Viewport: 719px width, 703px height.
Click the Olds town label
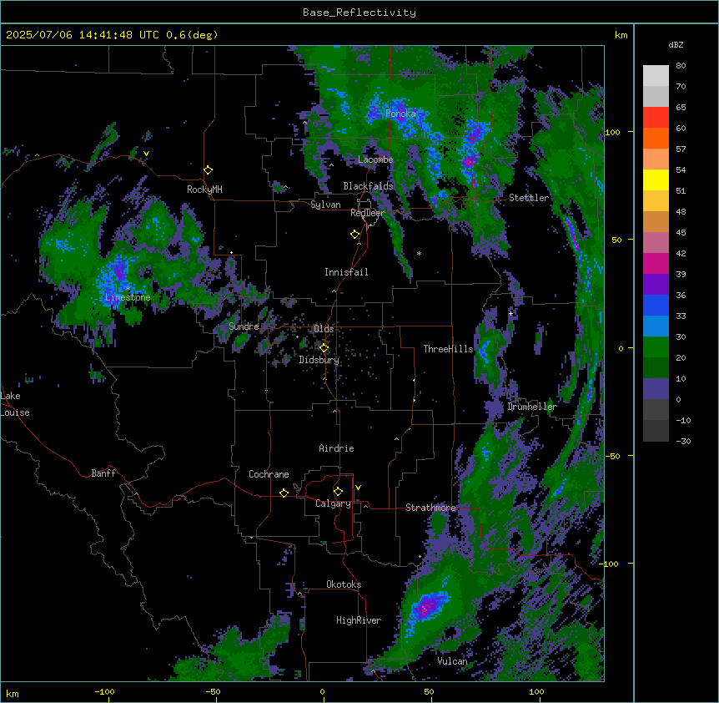click(324, 329)
